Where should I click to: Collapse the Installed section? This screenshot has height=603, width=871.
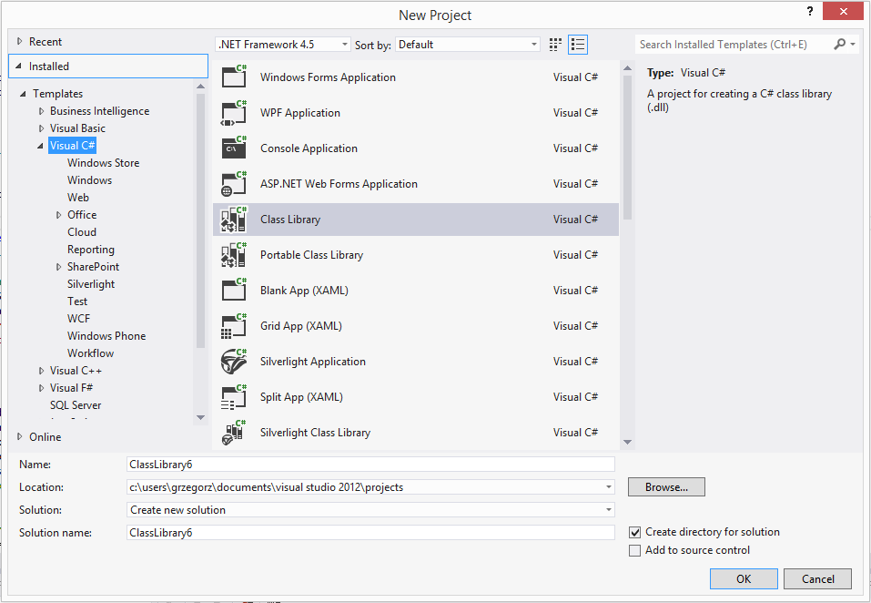pyautogui.click(x=19, y=66)
